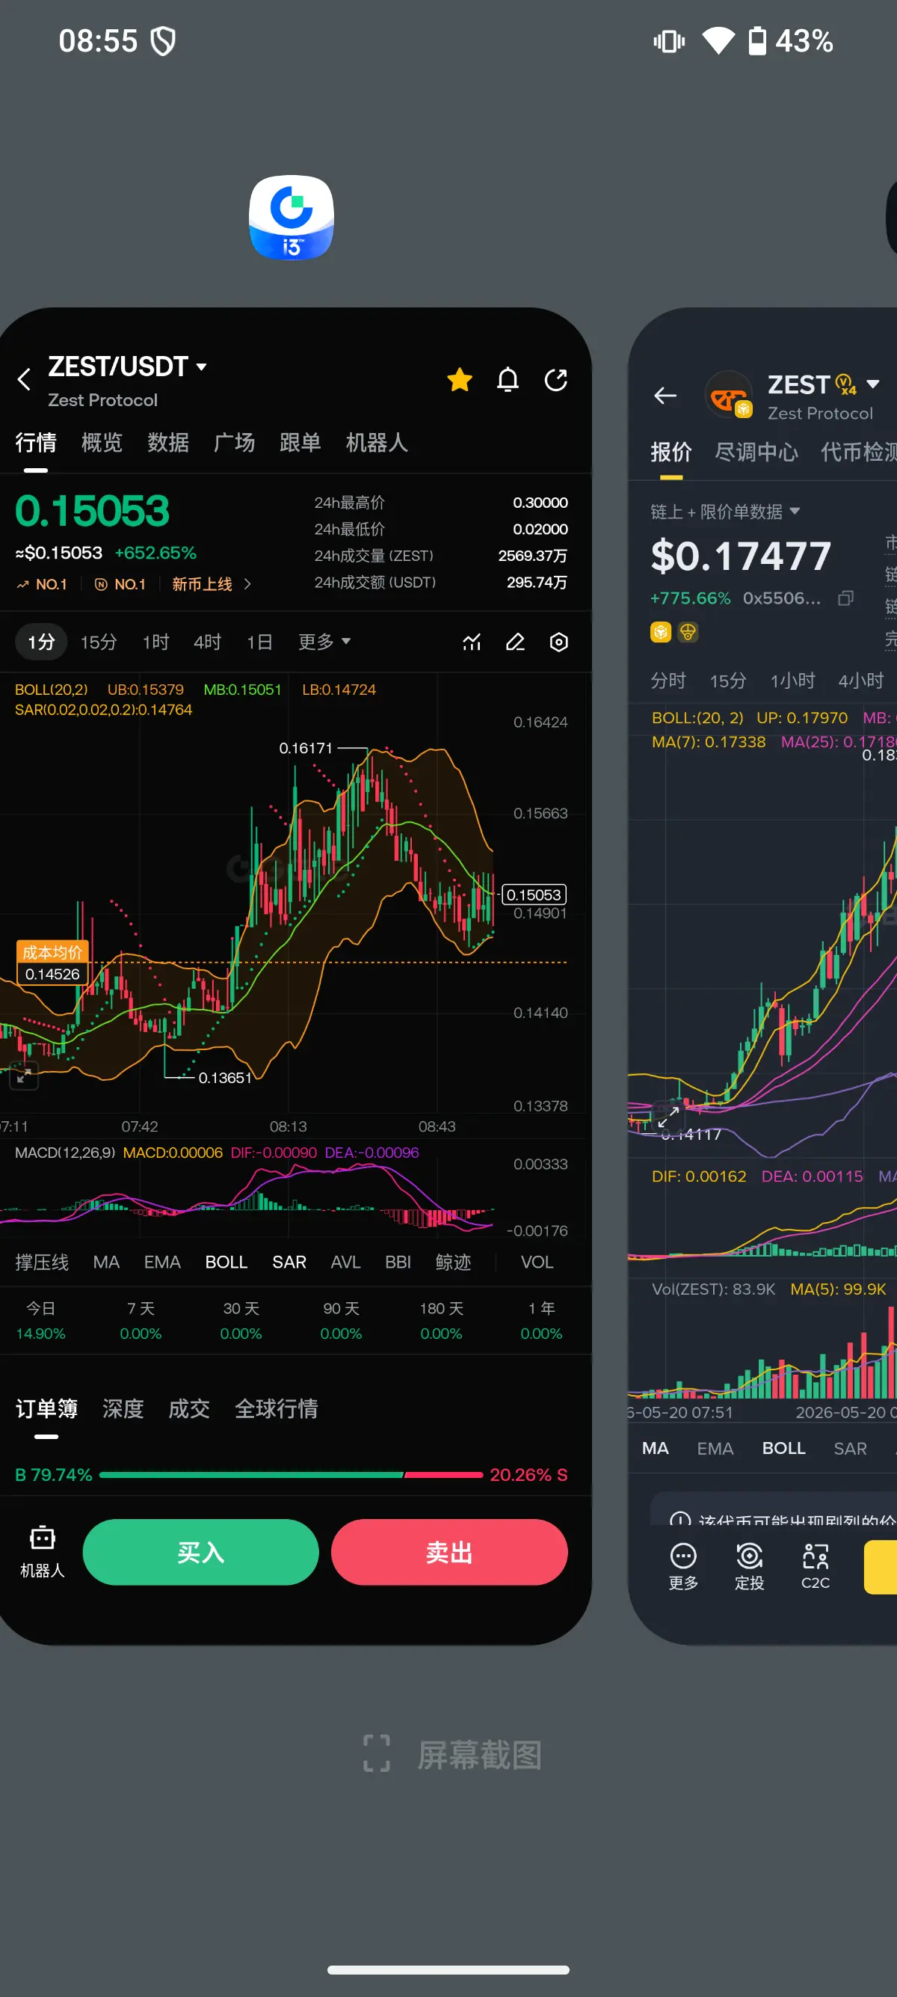Toggle the MA indicator in Gate card
Image resolution: width=897 pixels, height=1997 pixels.
(x=106, y=1262)
